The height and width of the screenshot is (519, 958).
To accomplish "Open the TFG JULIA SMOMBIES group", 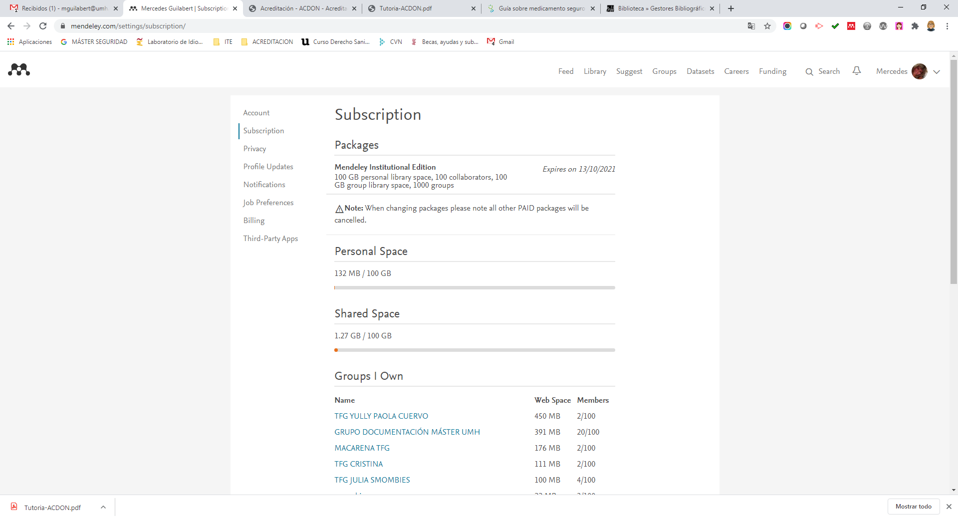I will (372, 480).
